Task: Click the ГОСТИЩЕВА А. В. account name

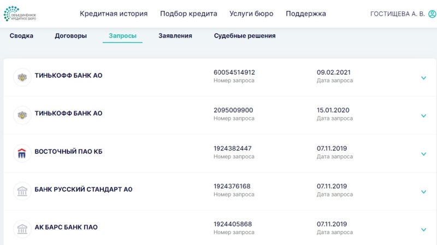Action: [397, 14]
